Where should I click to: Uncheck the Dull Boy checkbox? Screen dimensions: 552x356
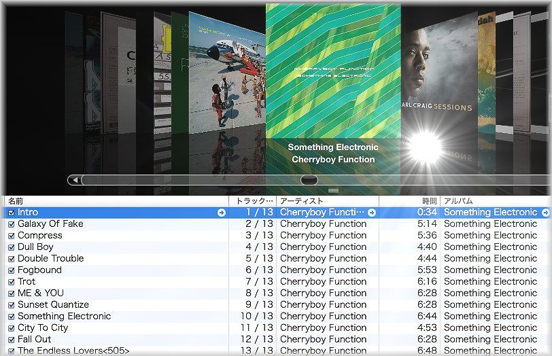(x=12, y=248)
